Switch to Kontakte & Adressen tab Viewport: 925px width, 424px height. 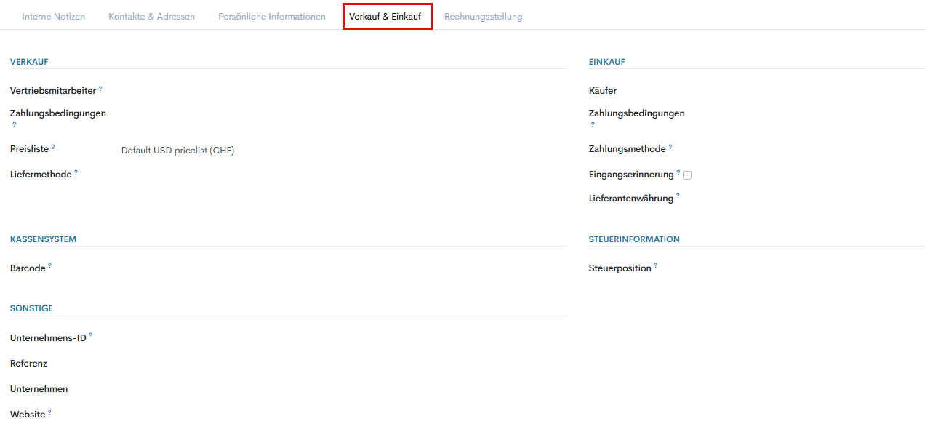pyautogui.click(x=151, y=16)
